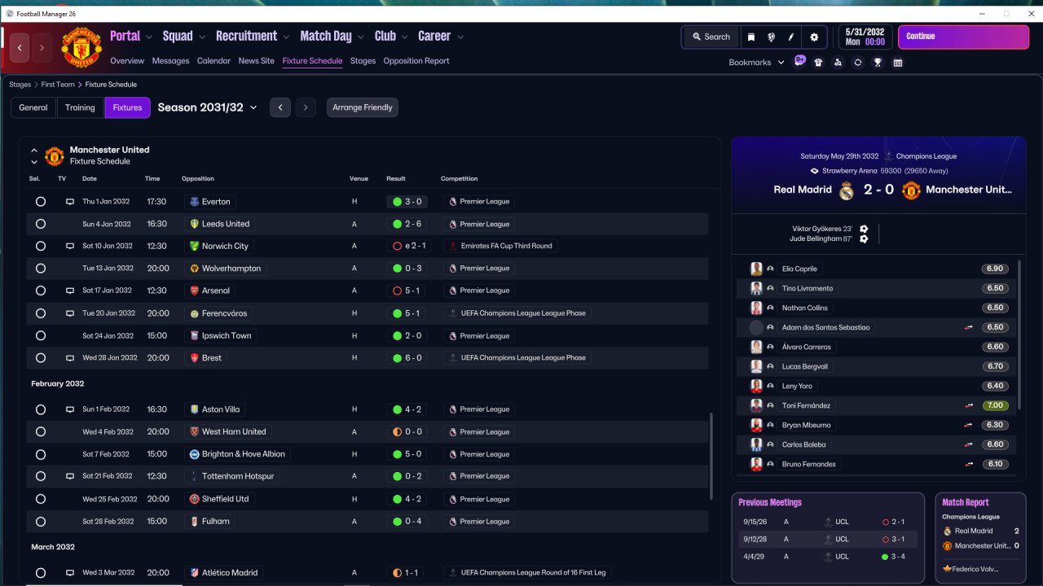Screen dimensions: 1043x586
Task: Open the calendar grid icon in bookmarks bar
Action: point(898,63)
